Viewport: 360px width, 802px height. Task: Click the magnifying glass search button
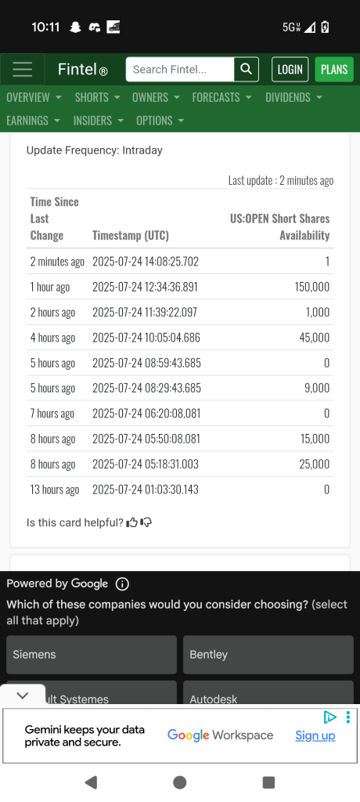pos(246,69)
